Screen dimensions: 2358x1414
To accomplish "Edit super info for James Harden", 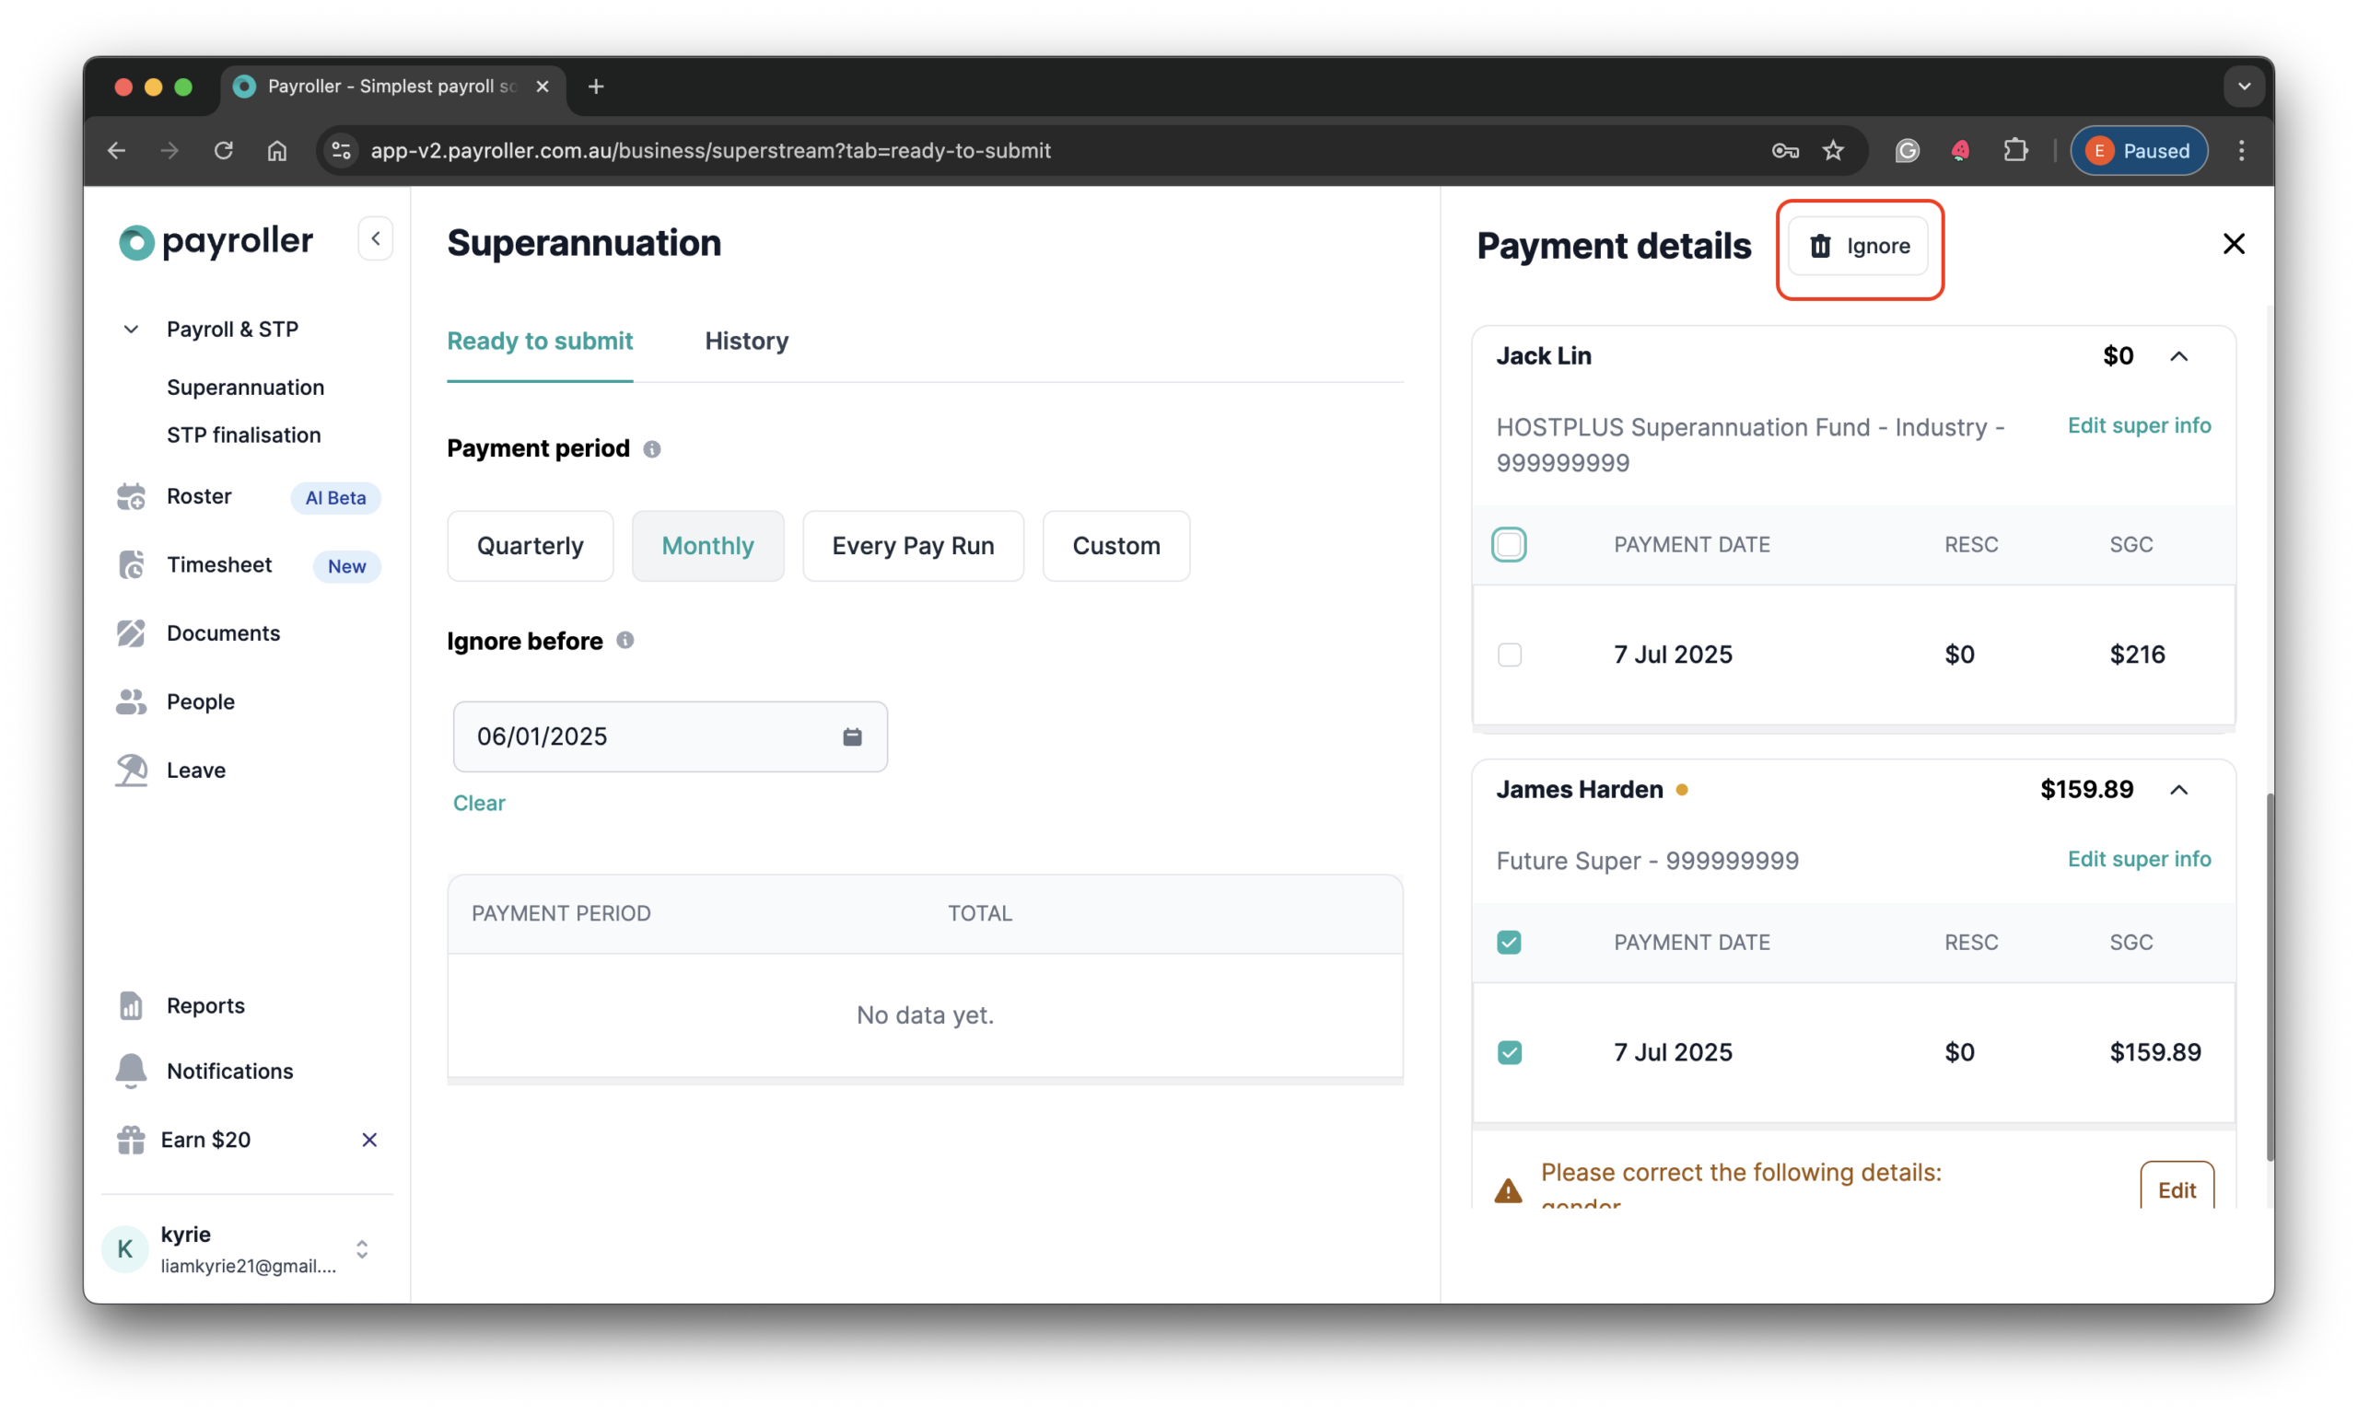I will [x=2140, y=860].
